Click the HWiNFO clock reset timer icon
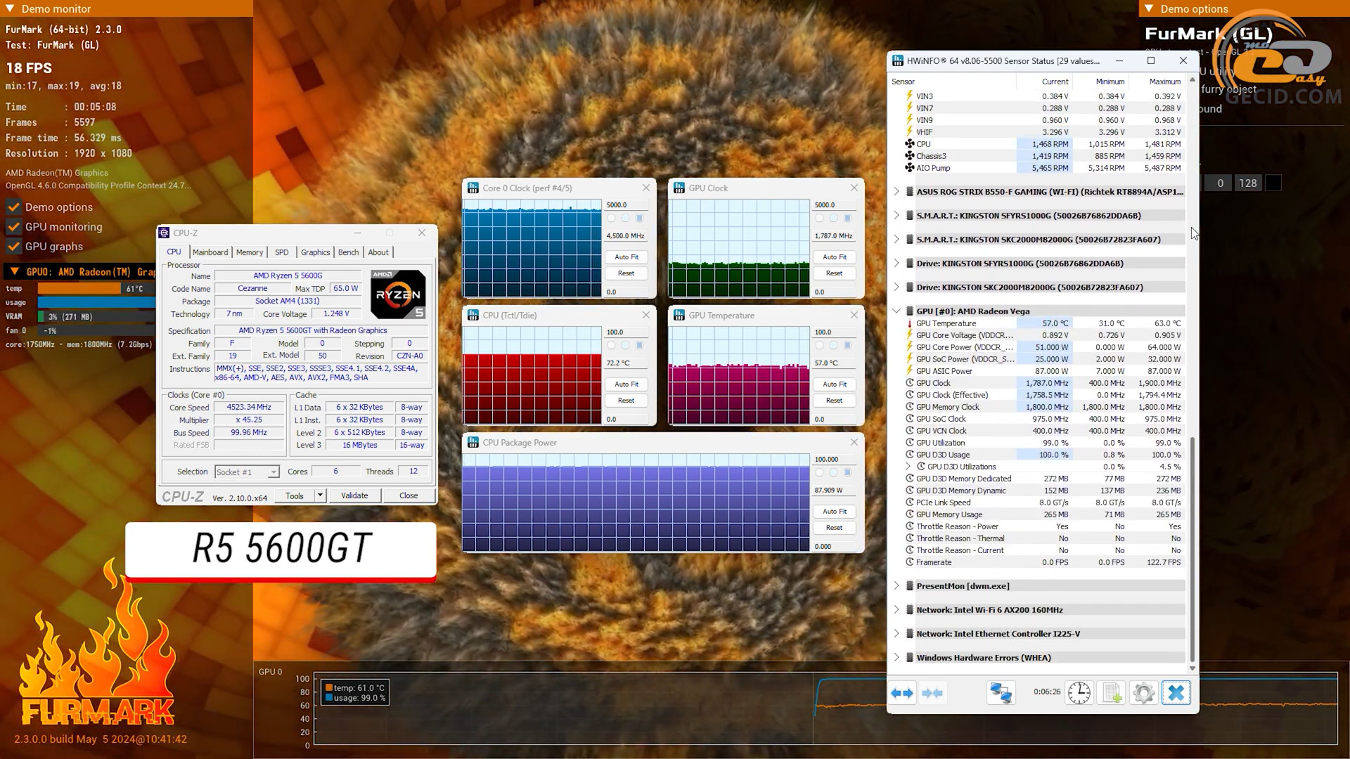Image resolution: width=1350 pixels, height=759 pixels. click(1079, 693)
